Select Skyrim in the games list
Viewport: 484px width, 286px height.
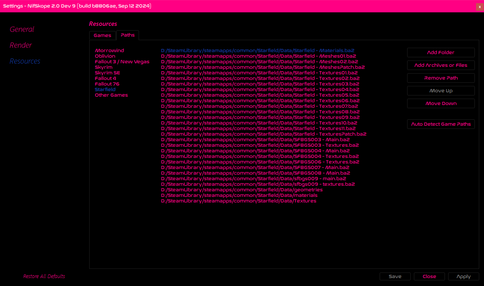click(104, 67)
